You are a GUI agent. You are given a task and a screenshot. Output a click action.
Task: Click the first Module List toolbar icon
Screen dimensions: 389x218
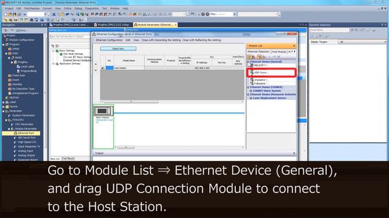tap(250, 57)
